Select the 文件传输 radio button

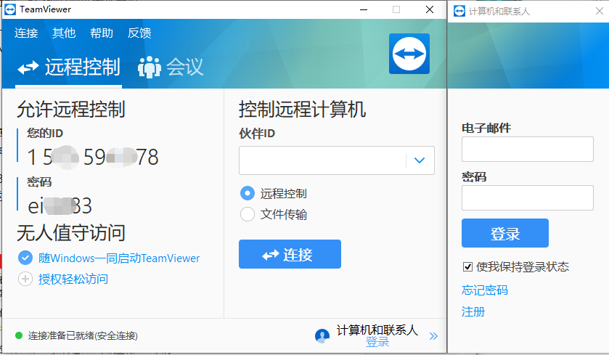pyautogui.click(x=248, y=214)
